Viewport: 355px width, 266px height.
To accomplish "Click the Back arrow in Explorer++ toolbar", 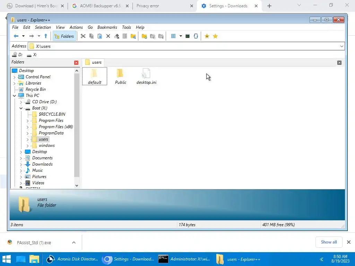I will (16, 36).
